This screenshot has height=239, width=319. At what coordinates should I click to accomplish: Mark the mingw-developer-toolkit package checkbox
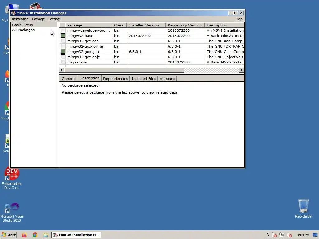63,30
